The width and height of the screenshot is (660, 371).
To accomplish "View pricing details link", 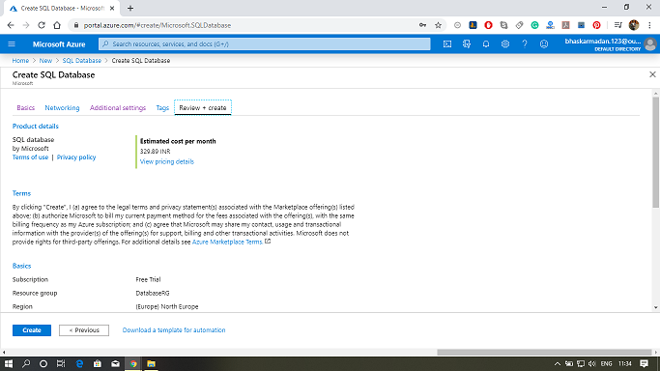I will (x=166, y=161).
